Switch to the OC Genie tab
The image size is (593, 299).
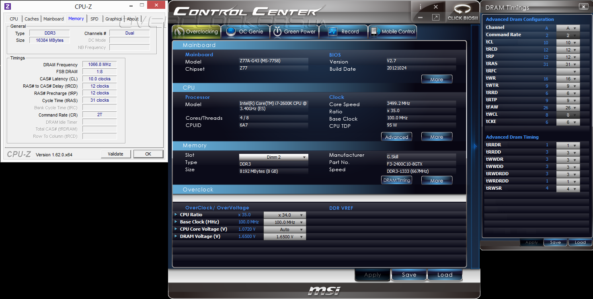(245, 32)
